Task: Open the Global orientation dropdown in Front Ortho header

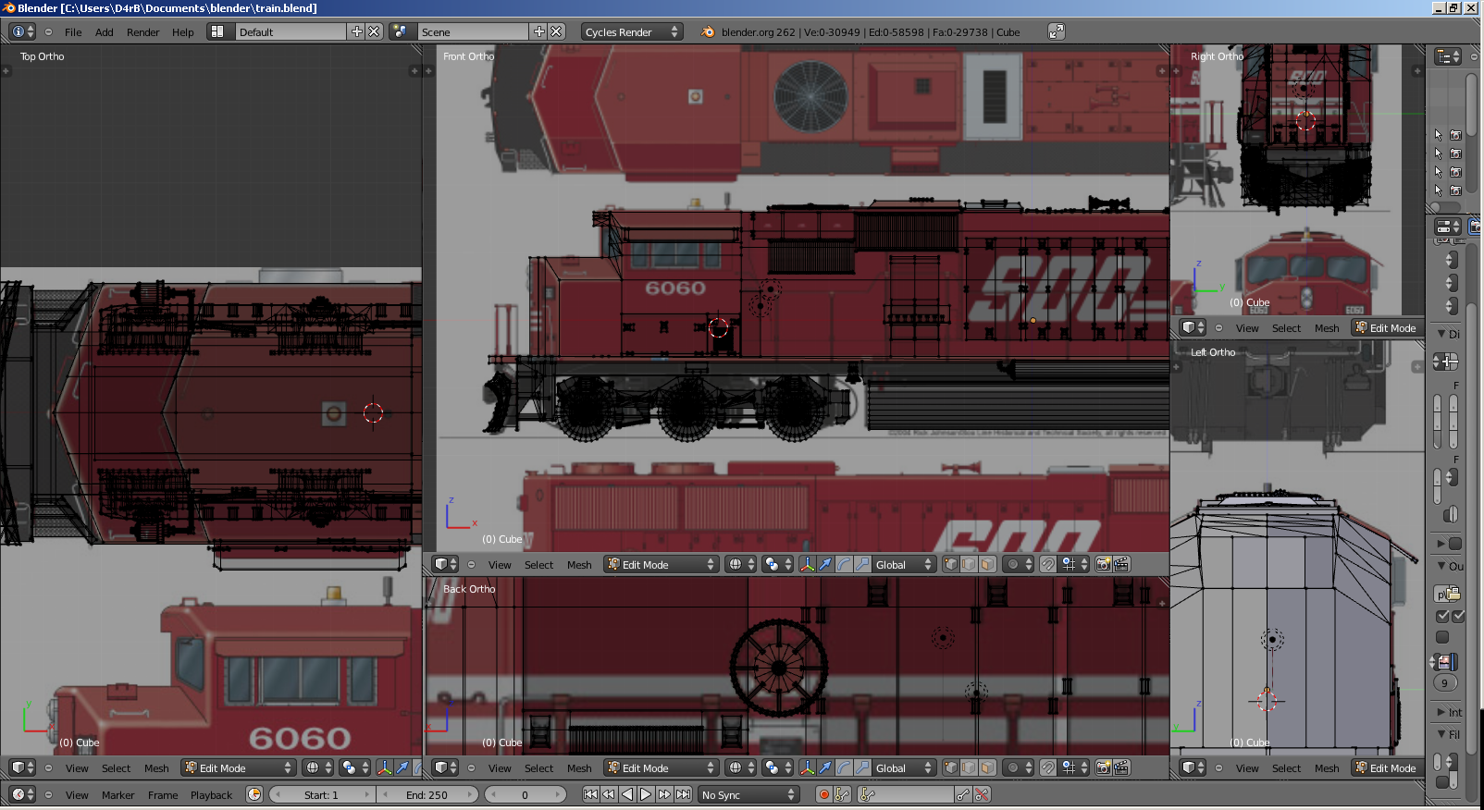Action: (x=904, y=564)
